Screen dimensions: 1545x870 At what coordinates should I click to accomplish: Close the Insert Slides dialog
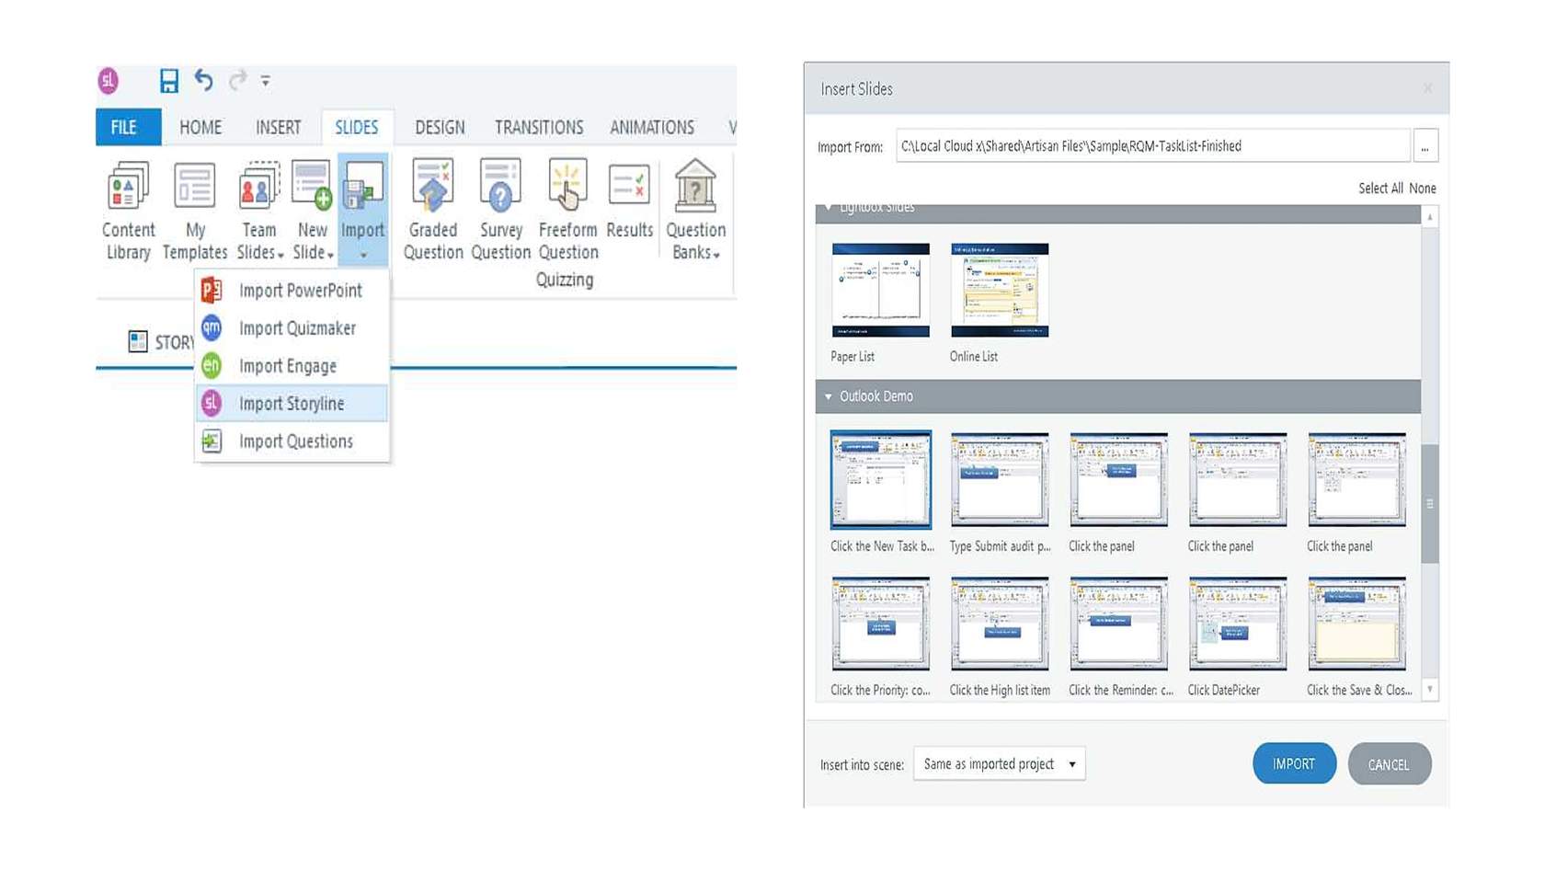(1427, 88)
